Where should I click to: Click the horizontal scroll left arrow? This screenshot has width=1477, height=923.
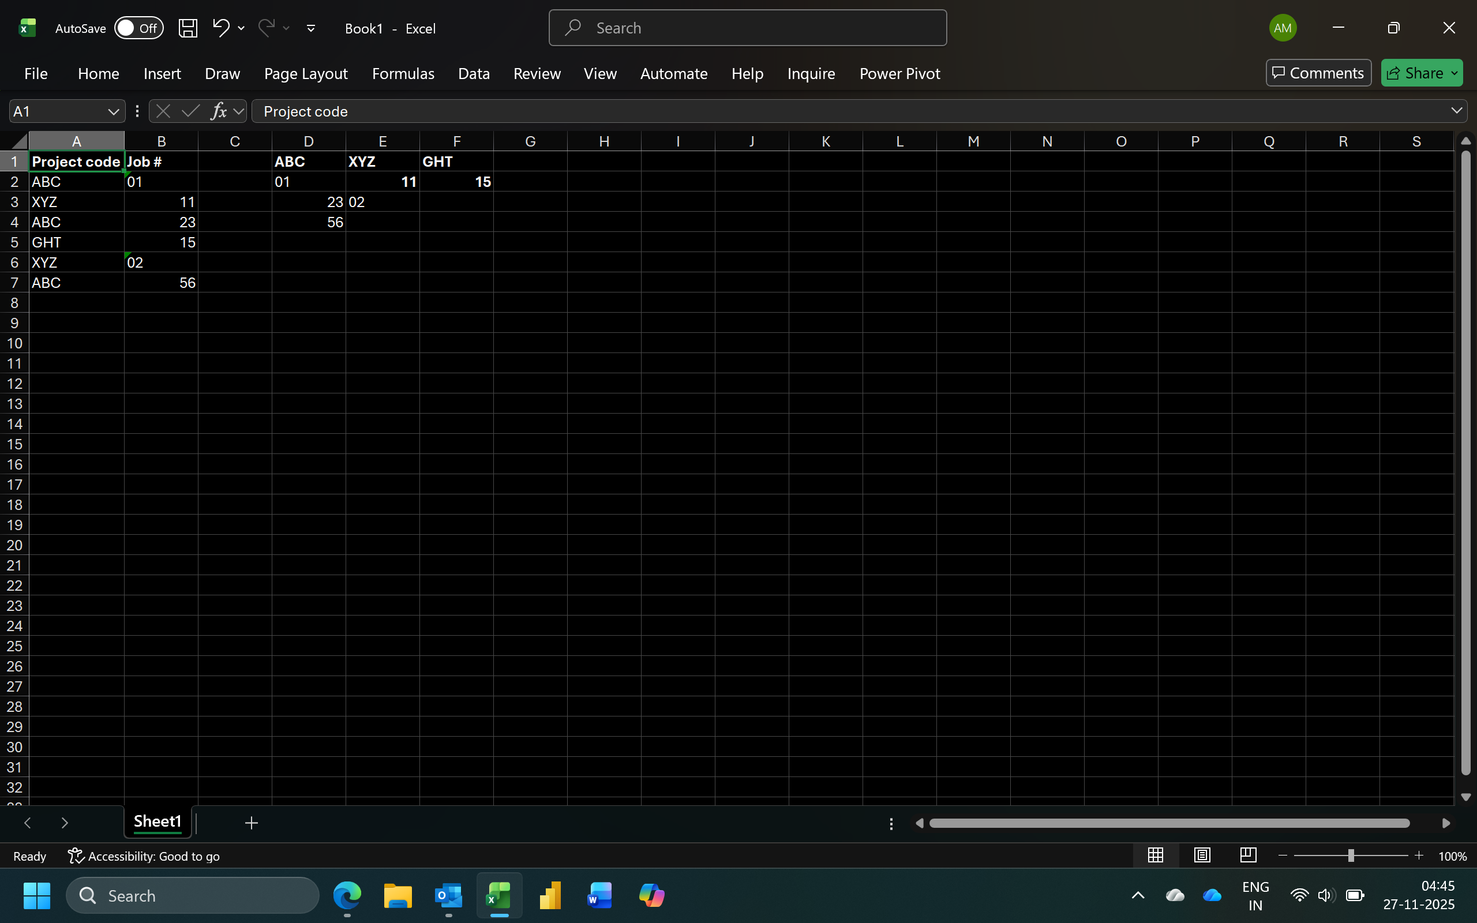point(919,824)
